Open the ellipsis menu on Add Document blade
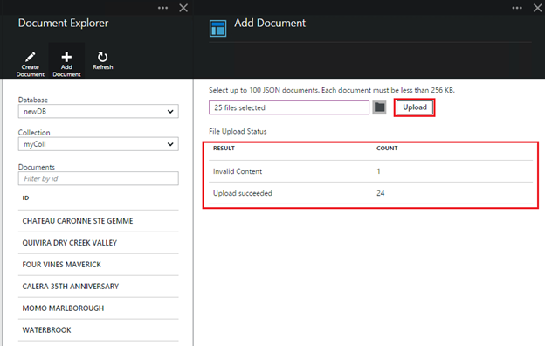The image size is (545, 346). click(x=517, y=8)
